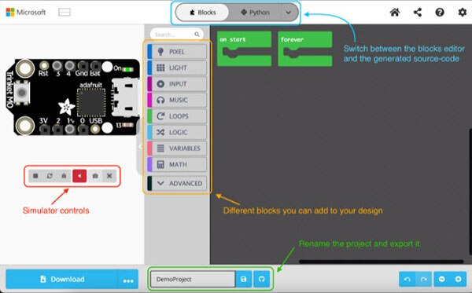Stop the simulator
The image size is (472, 293).
35,176
